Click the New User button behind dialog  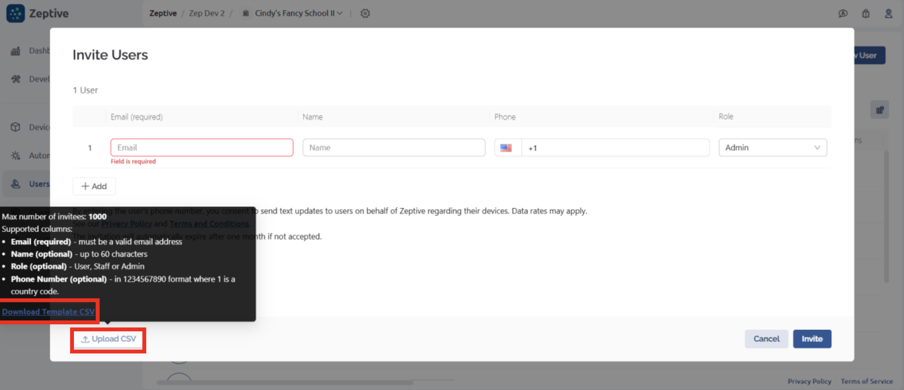pos(869,55)
